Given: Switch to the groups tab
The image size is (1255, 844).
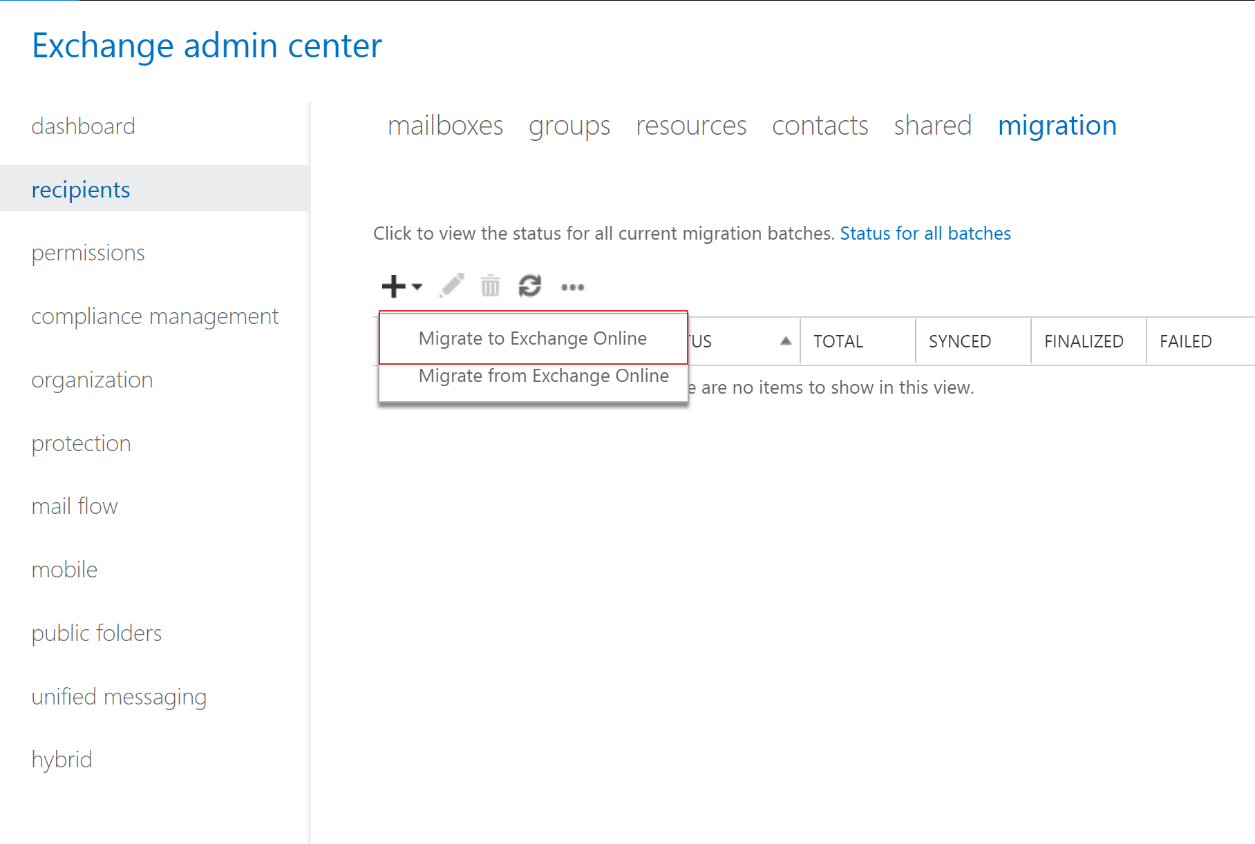Looking at the screenshot, I should pos(569,126).
